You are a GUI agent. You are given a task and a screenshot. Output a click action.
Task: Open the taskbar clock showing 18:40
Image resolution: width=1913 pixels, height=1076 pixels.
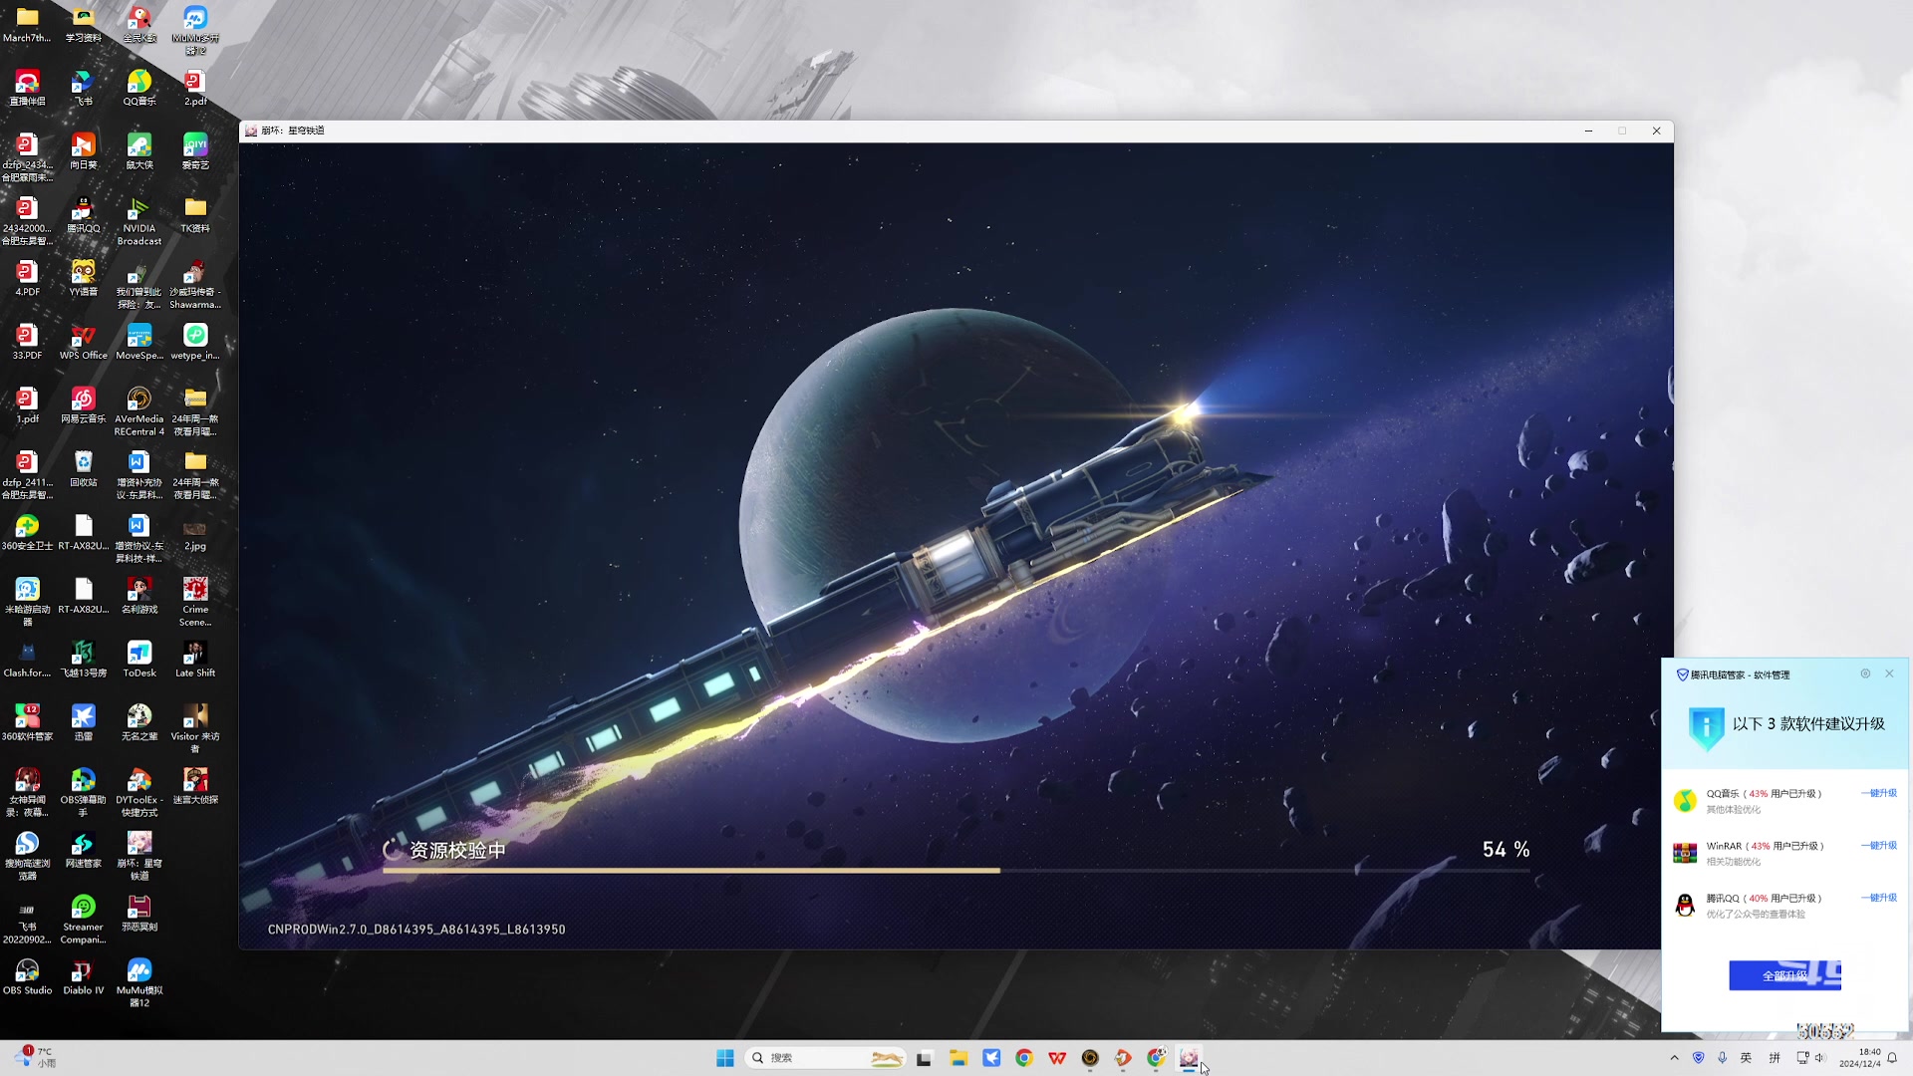tap(1859, 1058)
